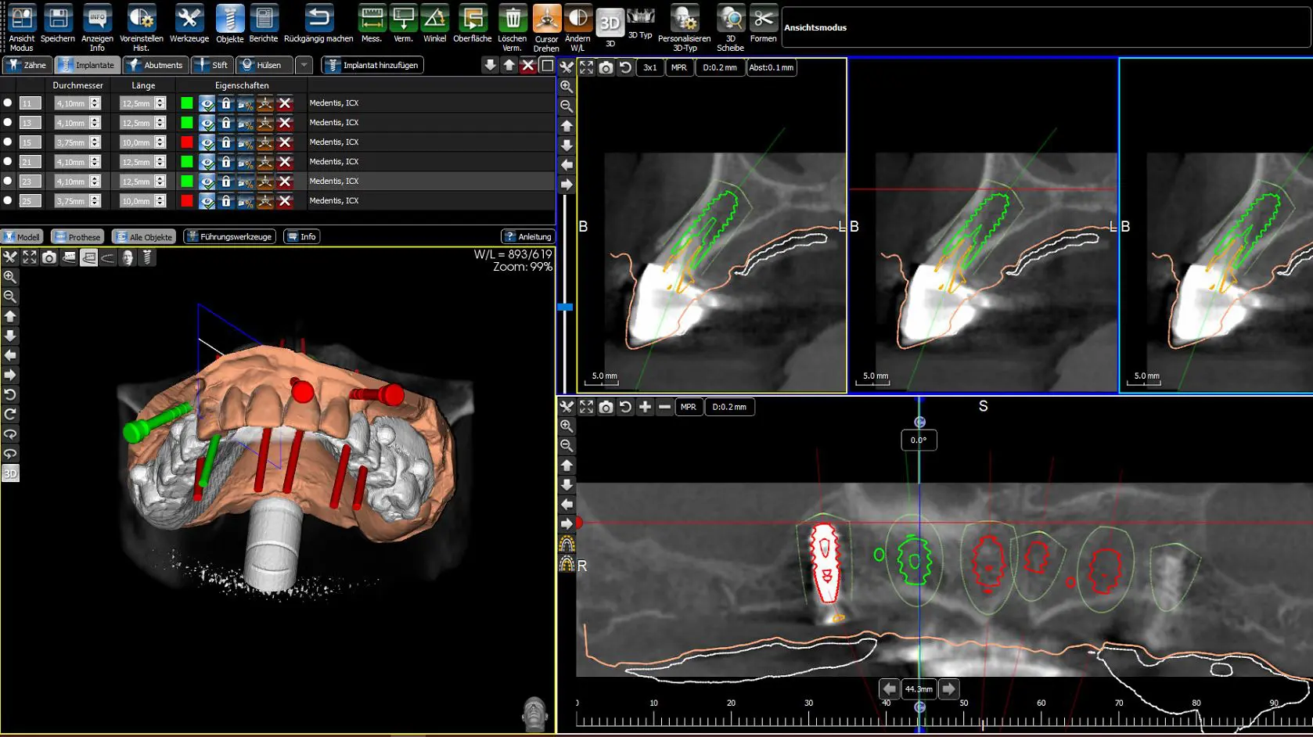Viewport: 1313px width, 737px height.
Task: Toggle visibility eye for implant 23
Action: click(207, 182)
